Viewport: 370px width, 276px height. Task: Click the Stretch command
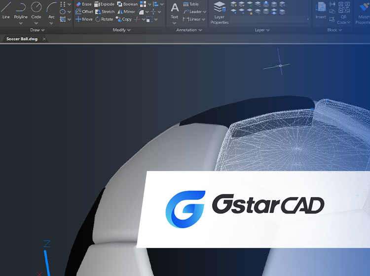tap(105, 12)
